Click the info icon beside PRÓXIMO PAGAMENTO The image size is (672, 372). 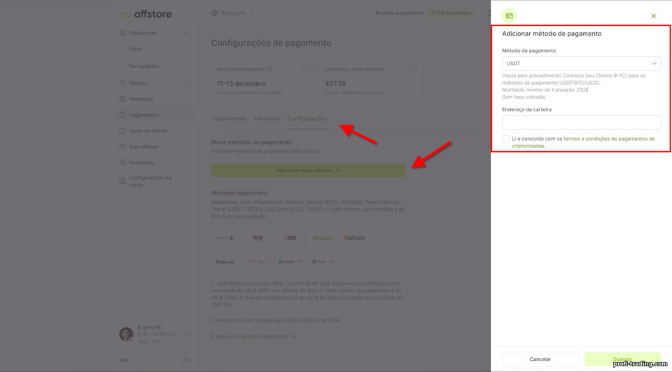[x=269, y=69]
